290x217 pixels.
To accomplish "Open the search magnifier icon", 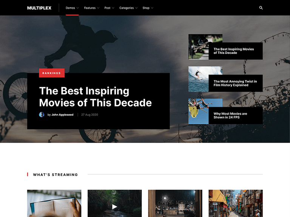I will 261,8.
